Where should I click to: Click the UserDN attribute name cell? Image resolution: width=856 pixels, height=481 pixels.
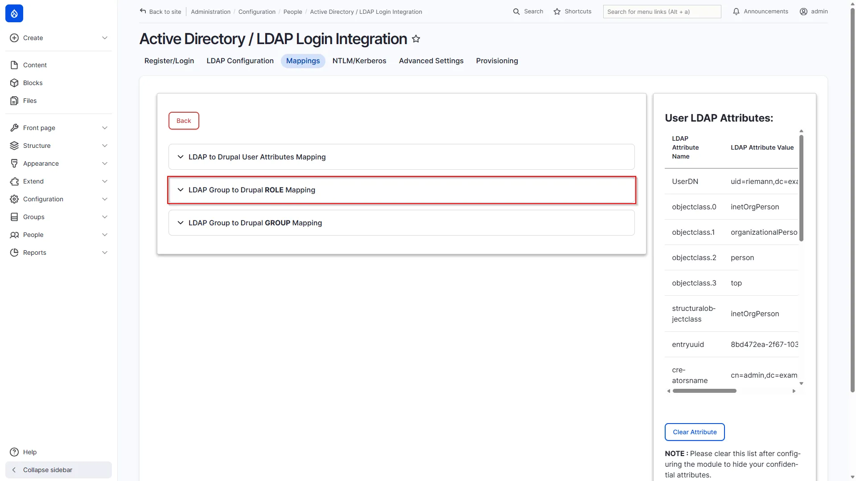coord(685,181)
